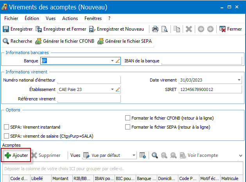Open print preview icon

(x=164, y=29)
